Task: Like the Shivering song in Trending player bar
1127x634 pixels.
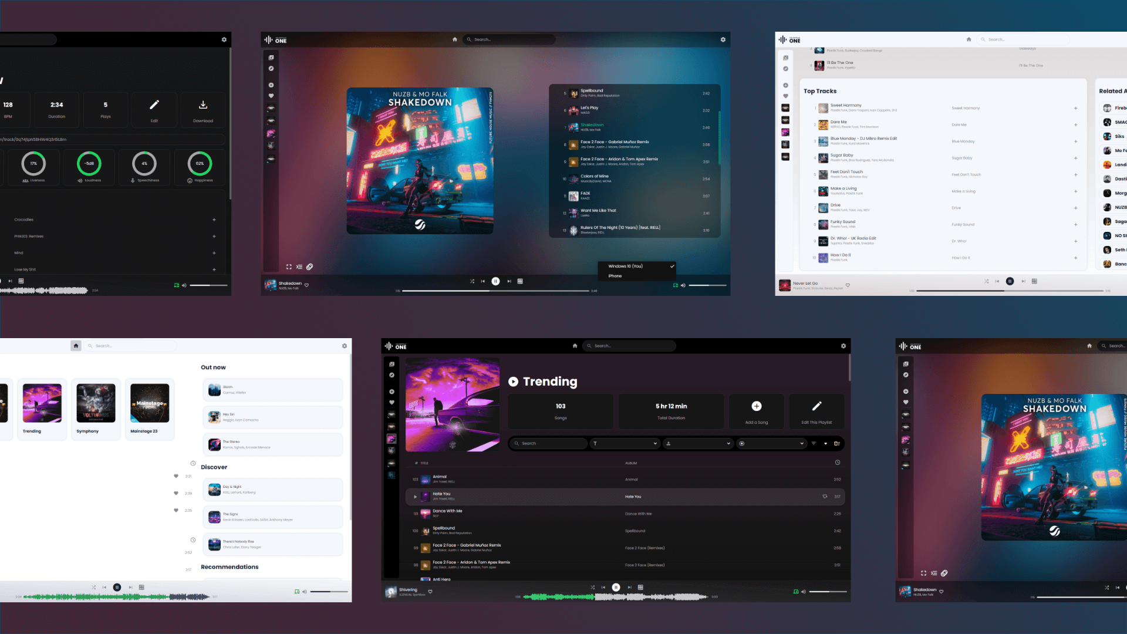Action: pyautogui.click(x=430, y=592)
